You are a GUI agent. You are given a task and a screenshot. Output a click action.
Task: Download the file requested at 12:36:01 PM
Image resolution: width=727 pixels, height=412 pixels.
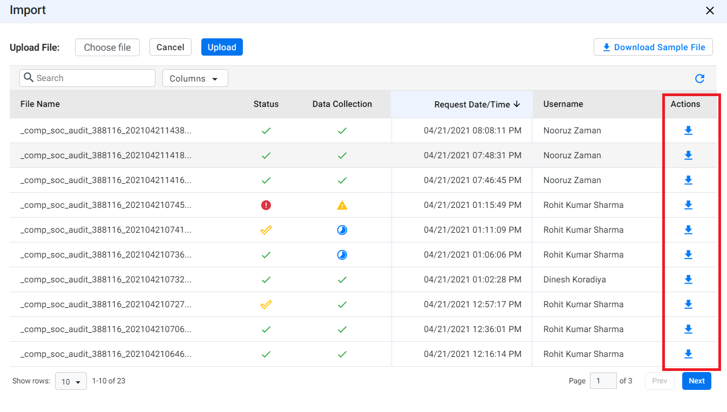click(688, 329)
